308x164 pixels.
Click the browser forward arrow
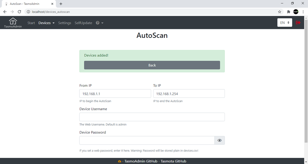tap(12, 12)
